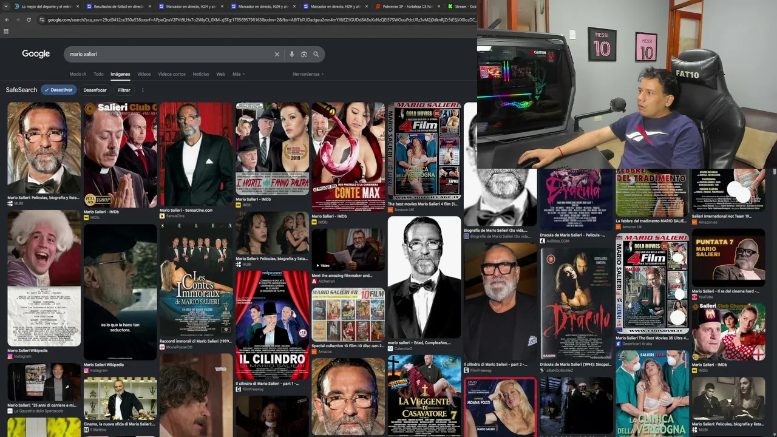The image size is (777, 437).
Task: Open site info icon in address bar
Action: [41, 19]
